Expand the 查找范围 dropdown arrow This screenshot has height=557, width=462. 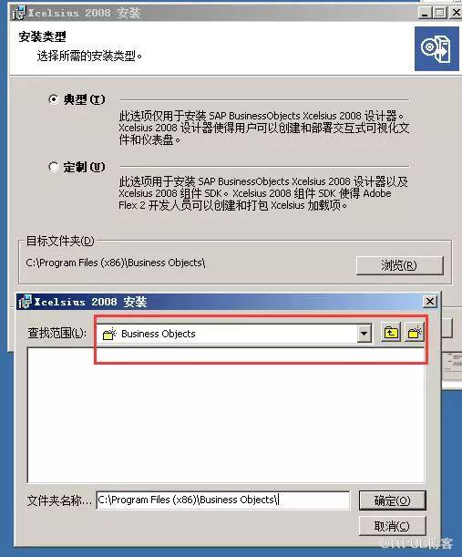(x=364, y=334)
